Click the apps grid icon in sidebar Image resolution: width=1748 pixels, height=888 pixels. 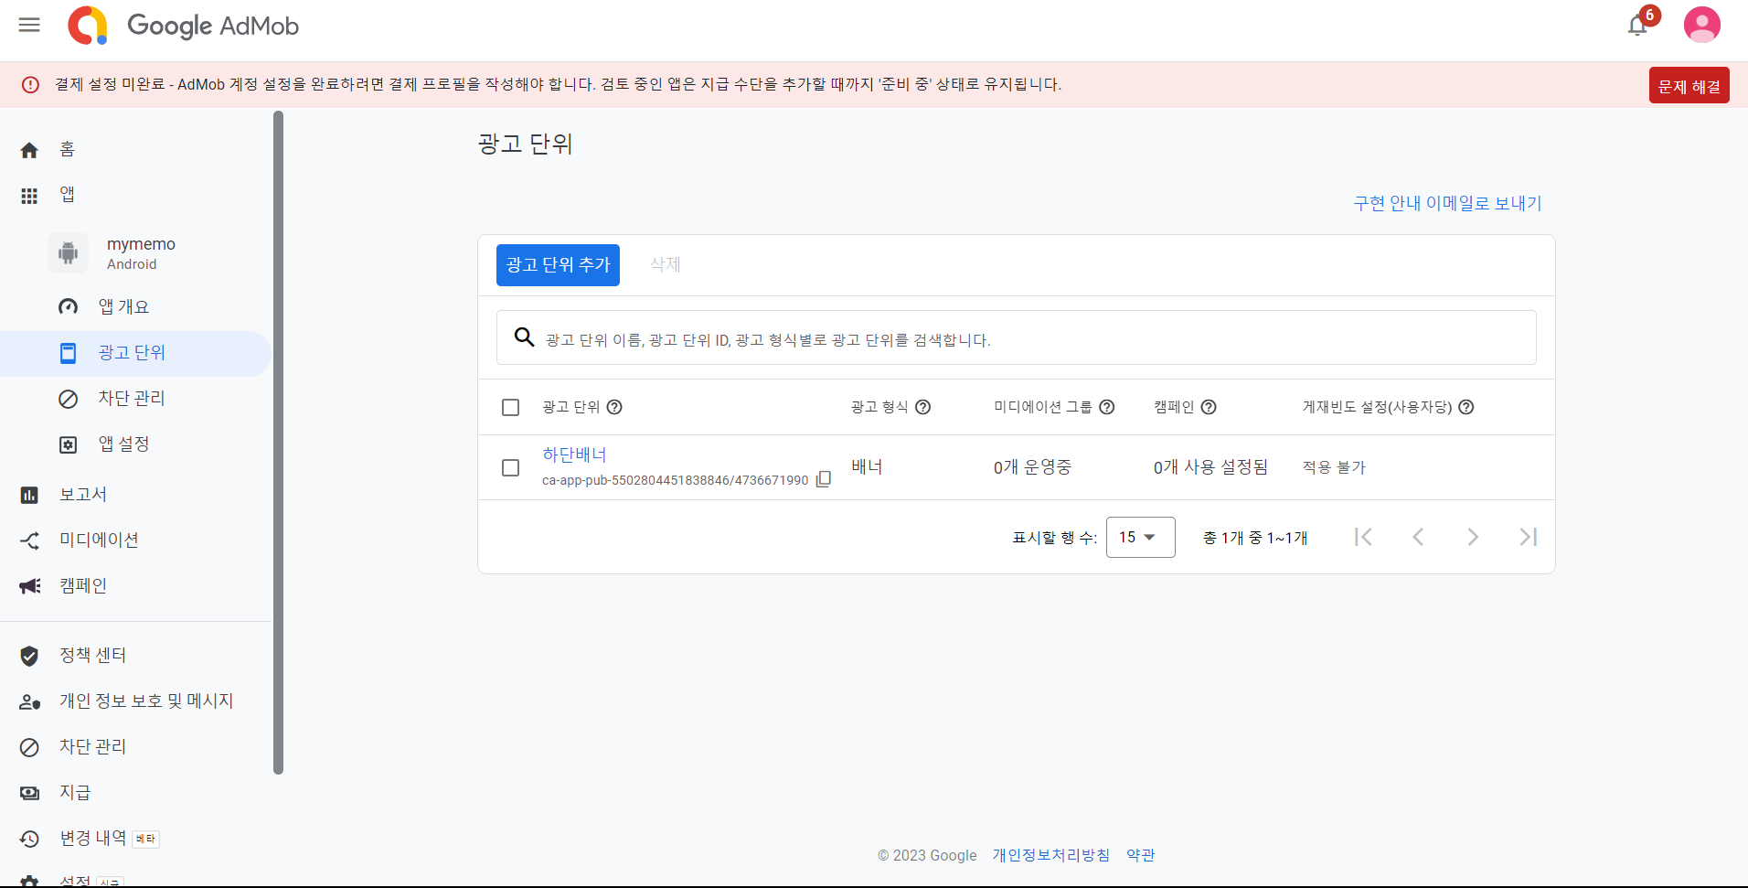(x=29, y=196)
